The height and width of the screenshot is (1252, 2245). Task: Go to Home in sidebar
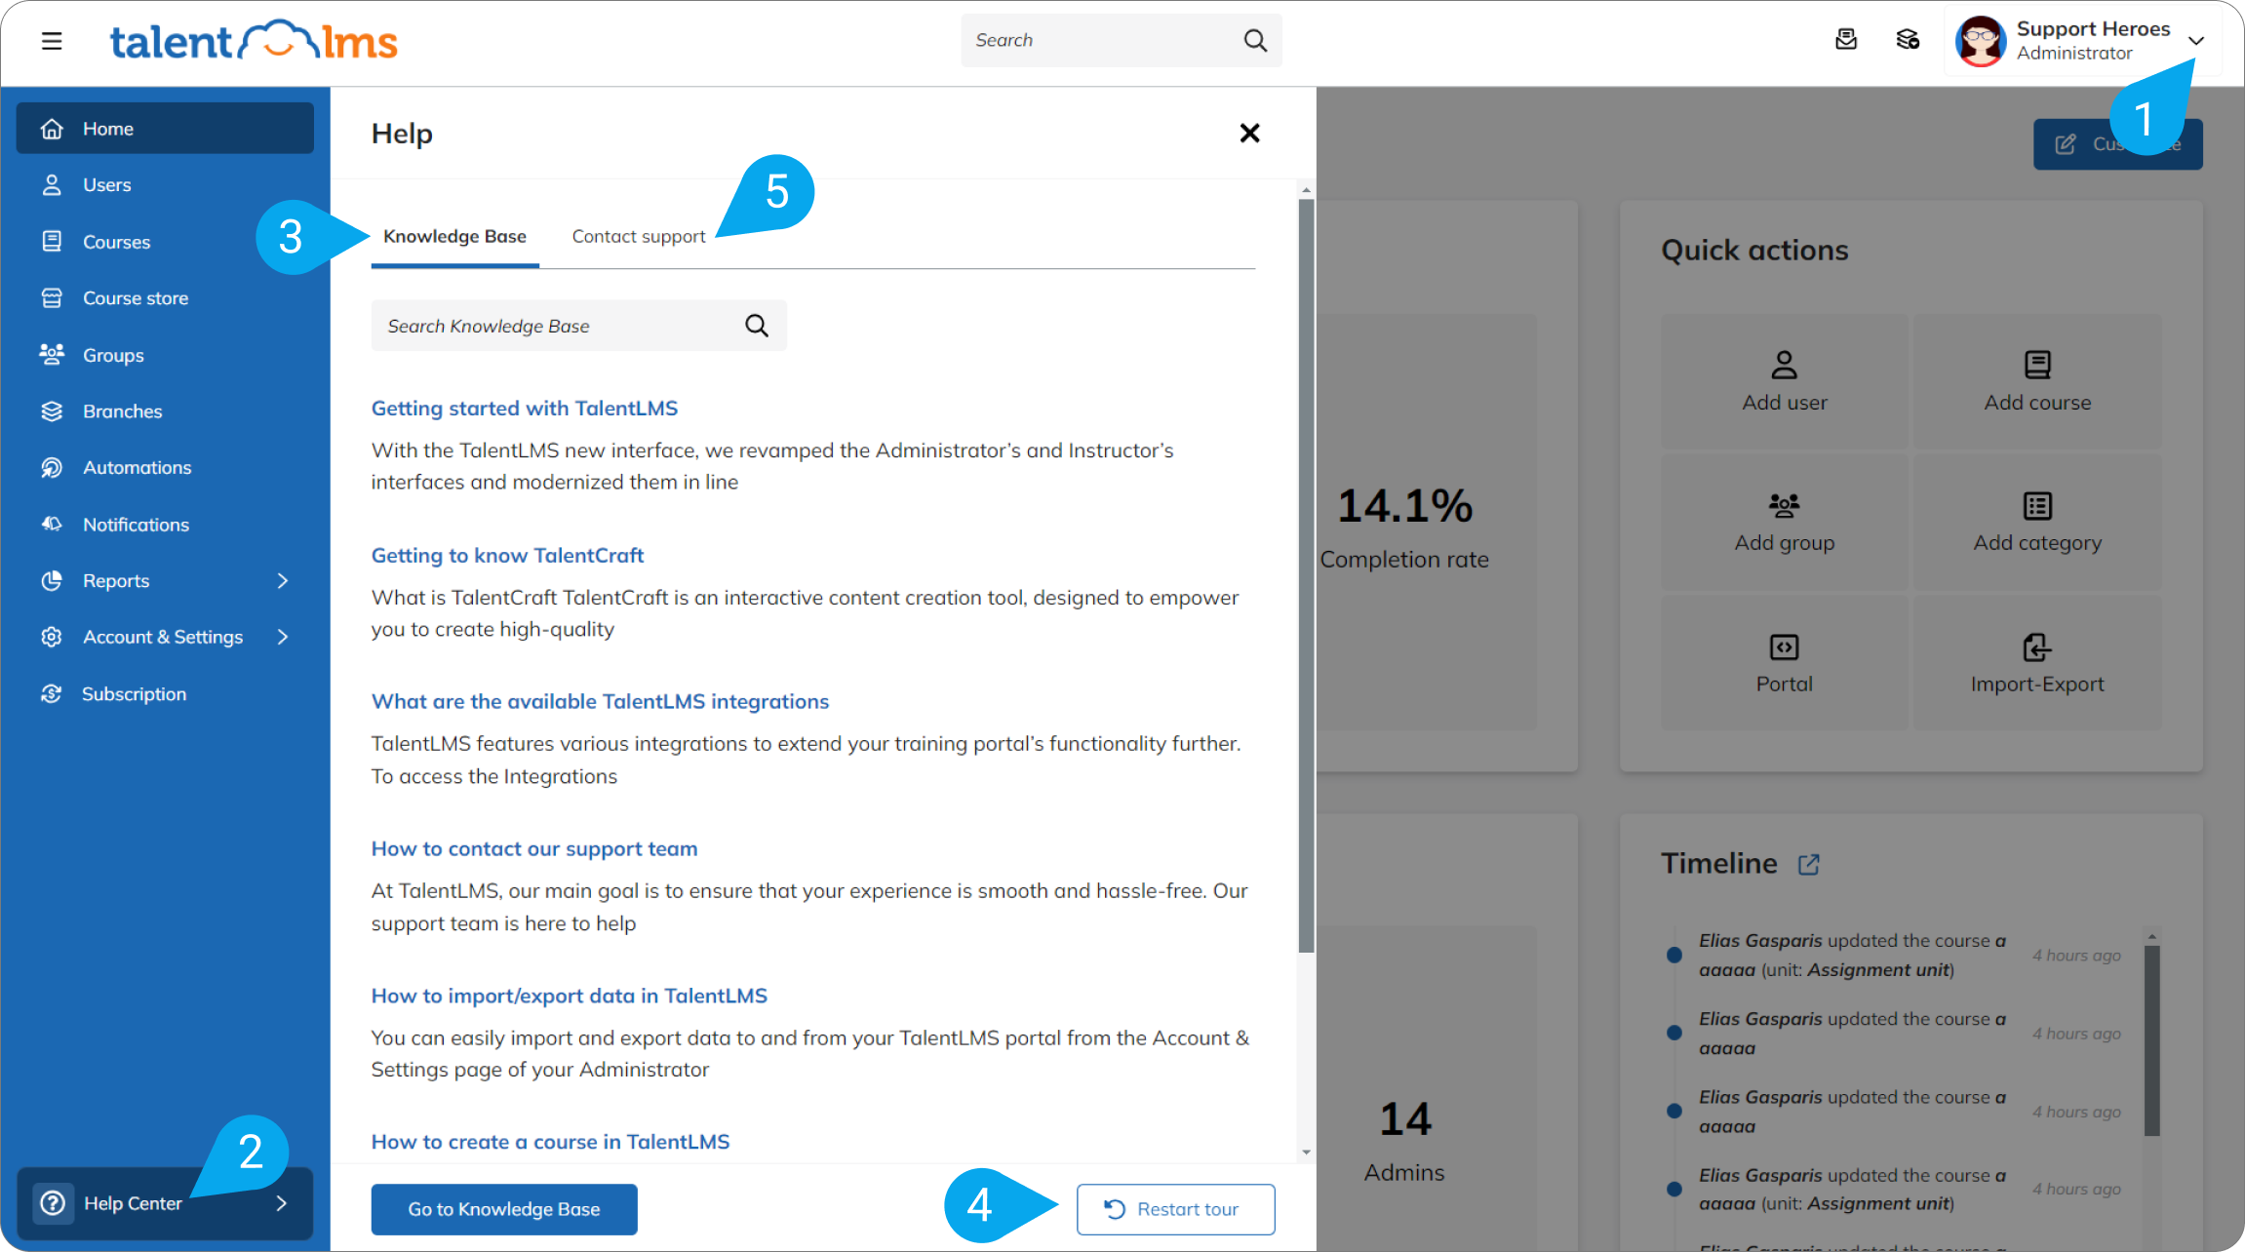[x=165, y=129]
